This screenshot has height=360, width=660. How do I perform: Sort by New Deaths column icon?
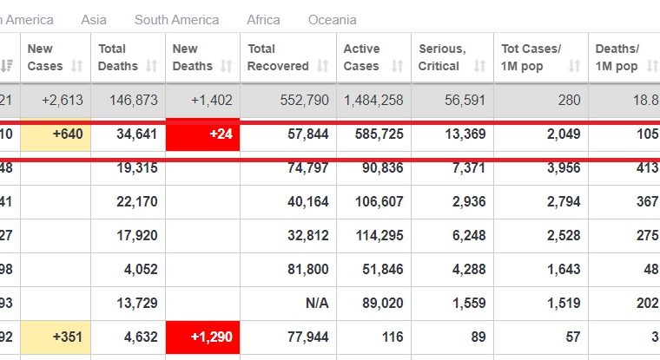click(227, 66)
